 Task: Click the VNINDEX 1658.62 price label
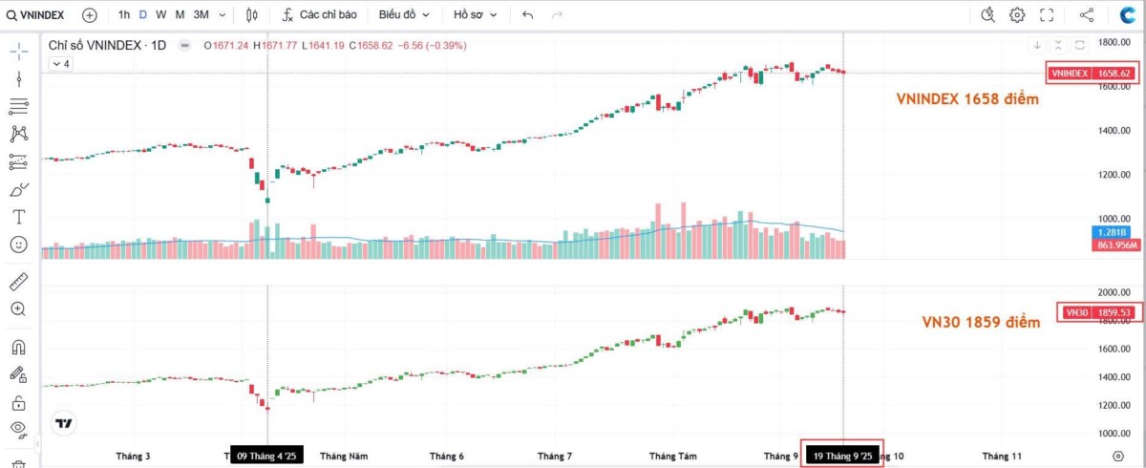(x=1093, y=73)
